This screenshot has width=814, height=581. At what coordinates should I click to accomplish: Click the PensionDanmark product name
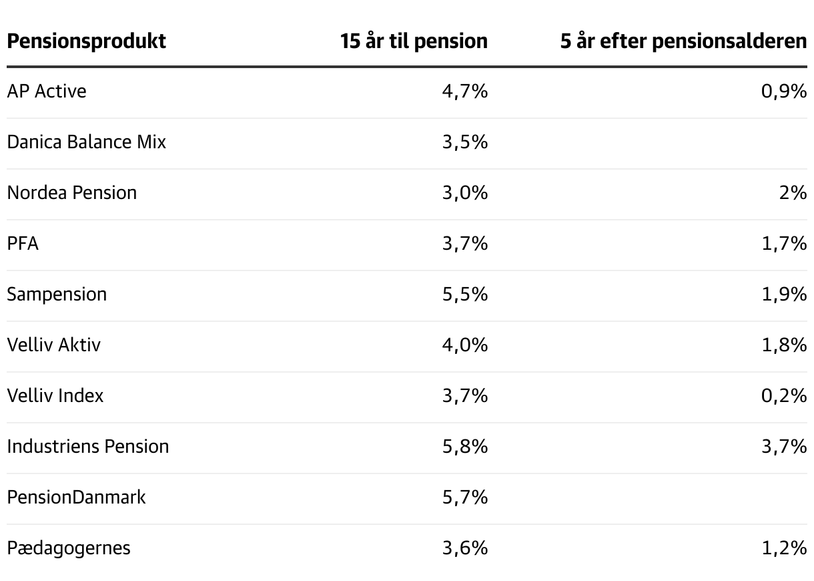(76, 498)
